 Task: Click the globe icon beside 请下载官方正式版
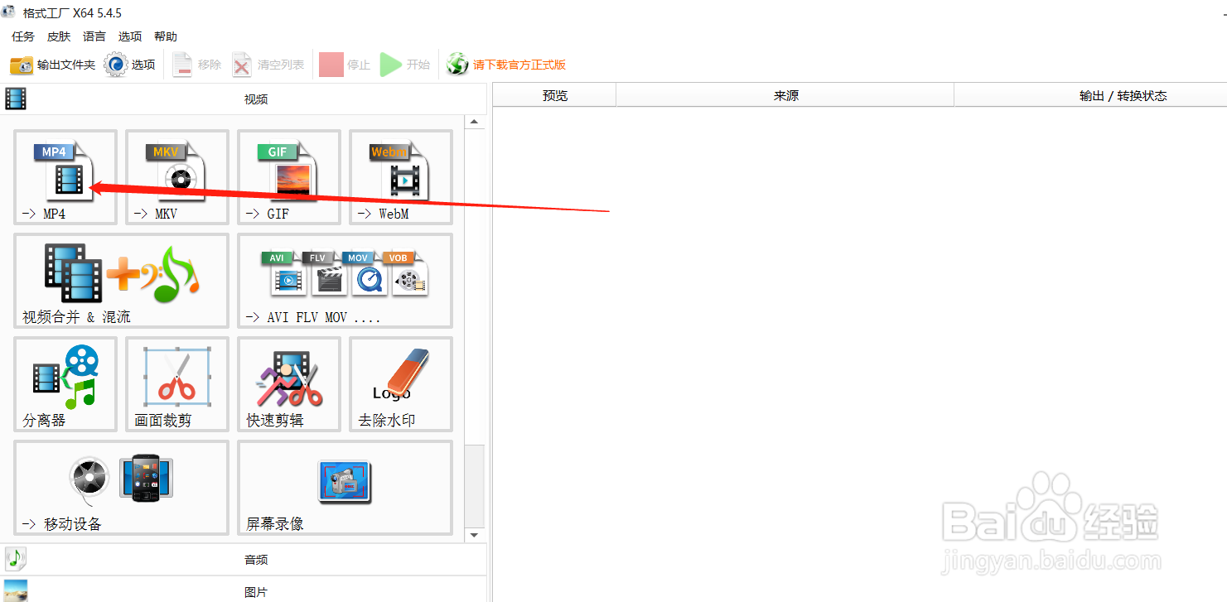457,65
